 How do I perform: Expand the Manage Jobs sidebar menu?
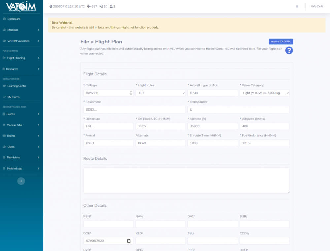click(21, 125)
